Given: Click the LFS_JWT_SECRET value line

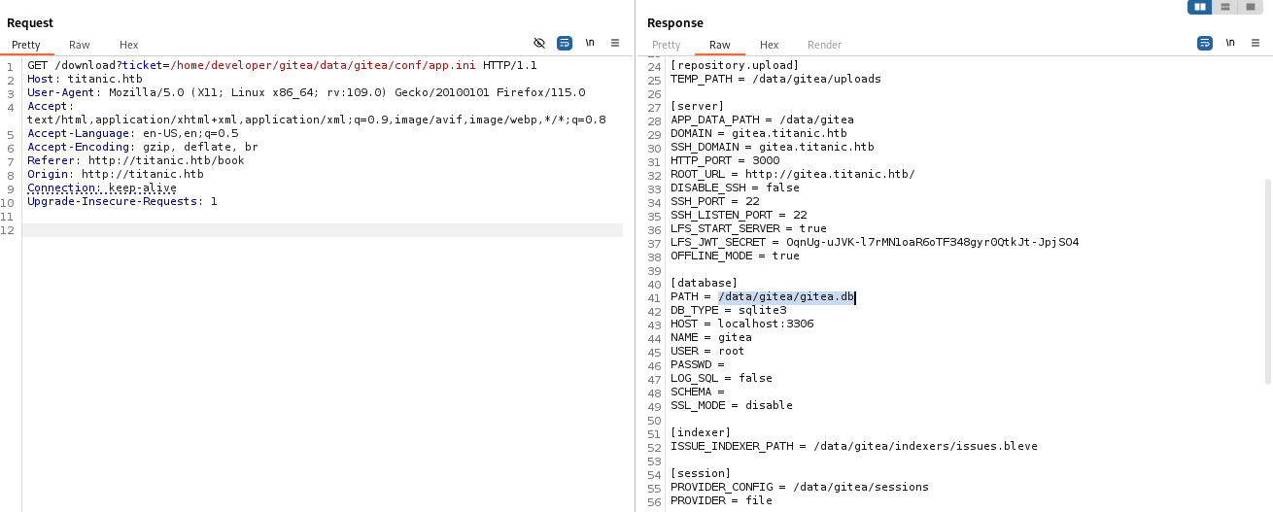Looking at the screenshot, I should click(x=875, y=242).
